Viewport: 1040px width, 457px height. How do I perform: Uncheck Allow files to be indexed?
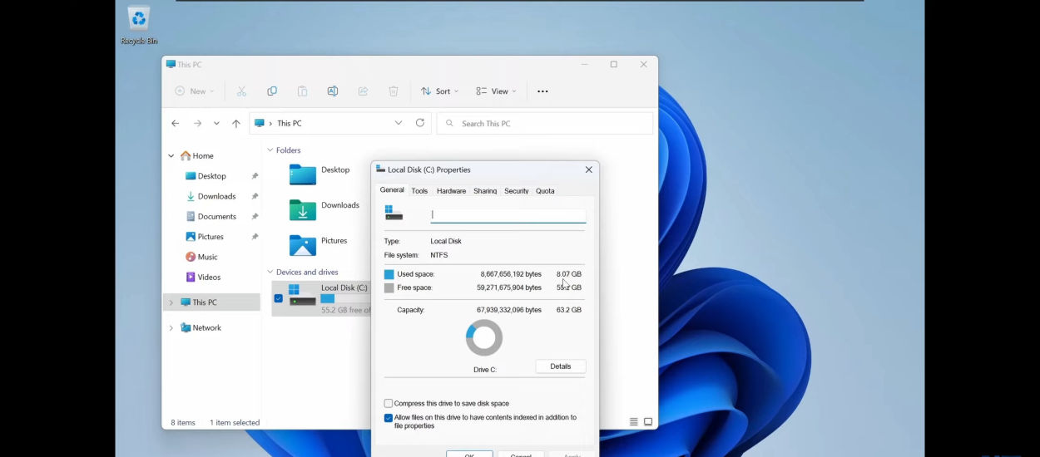tap(389, 418)
